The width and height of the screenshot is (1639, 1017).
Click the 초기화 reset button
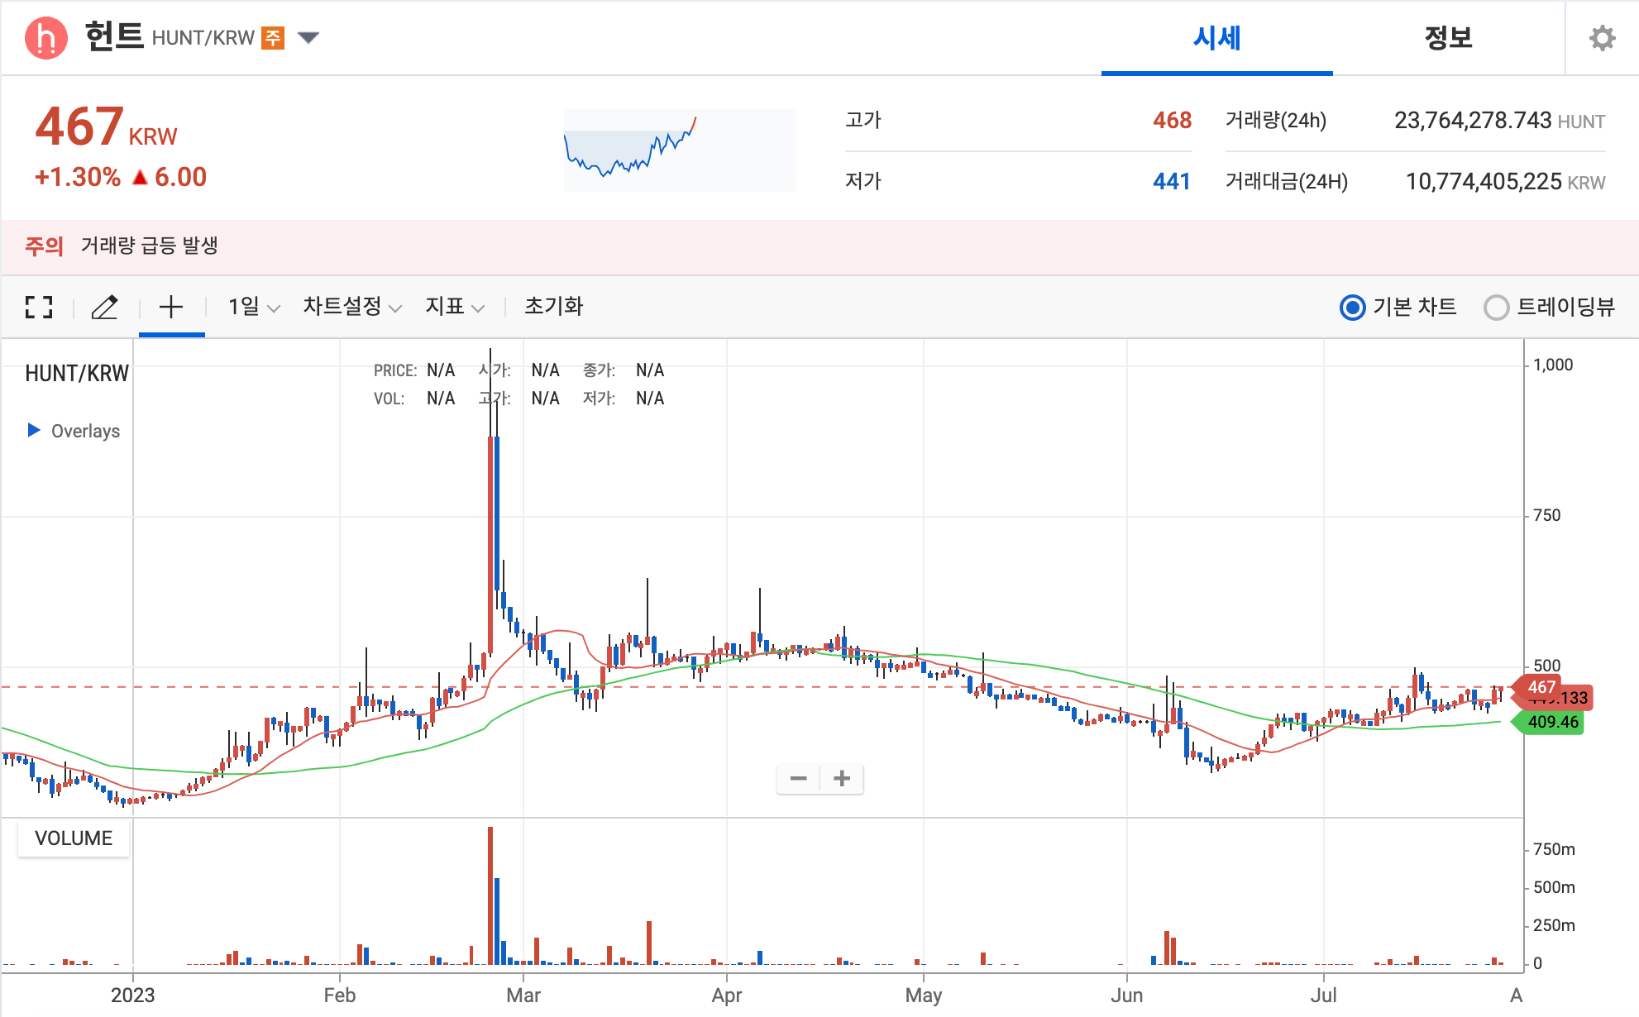(x=553, y=308)
